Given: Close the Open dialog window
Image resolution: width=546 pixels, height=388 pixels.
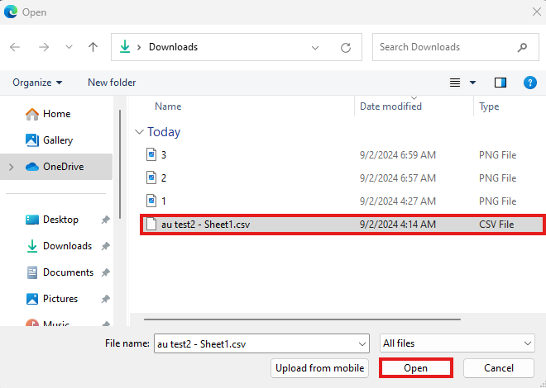Looking at the screenshot, I should (537, 12).
